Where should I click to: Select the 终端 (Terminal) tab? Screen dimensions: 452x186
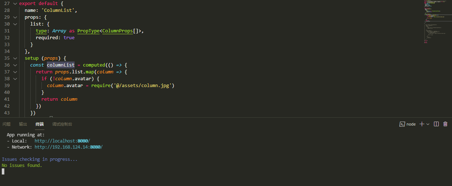[x=40, y=124]
